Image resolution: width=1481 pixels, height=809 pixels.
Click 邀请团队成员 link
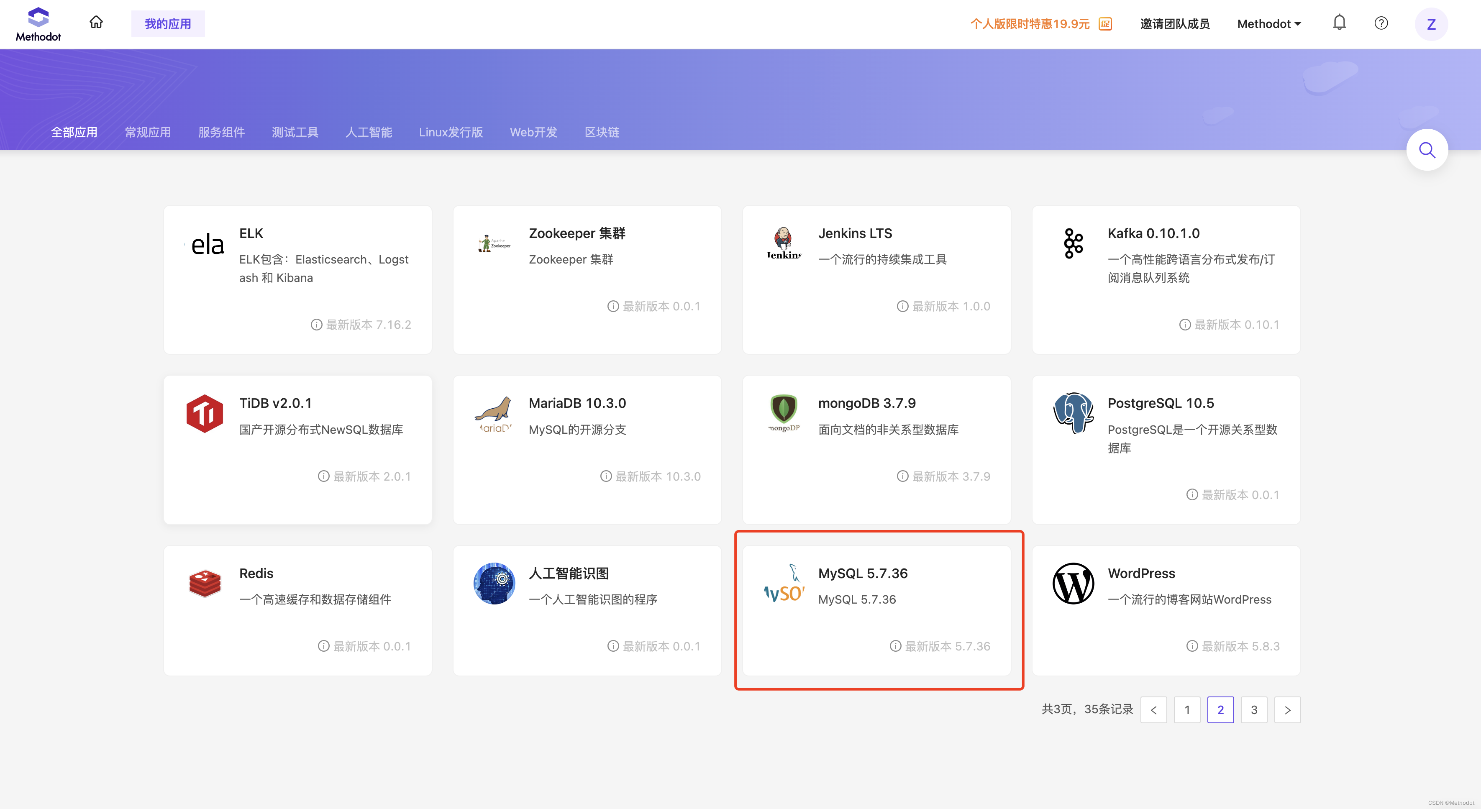coord(1175,24)
